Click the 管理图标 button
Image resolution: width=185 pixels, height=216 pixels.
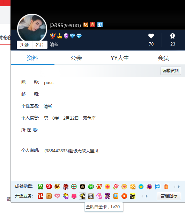click(169, 196)
